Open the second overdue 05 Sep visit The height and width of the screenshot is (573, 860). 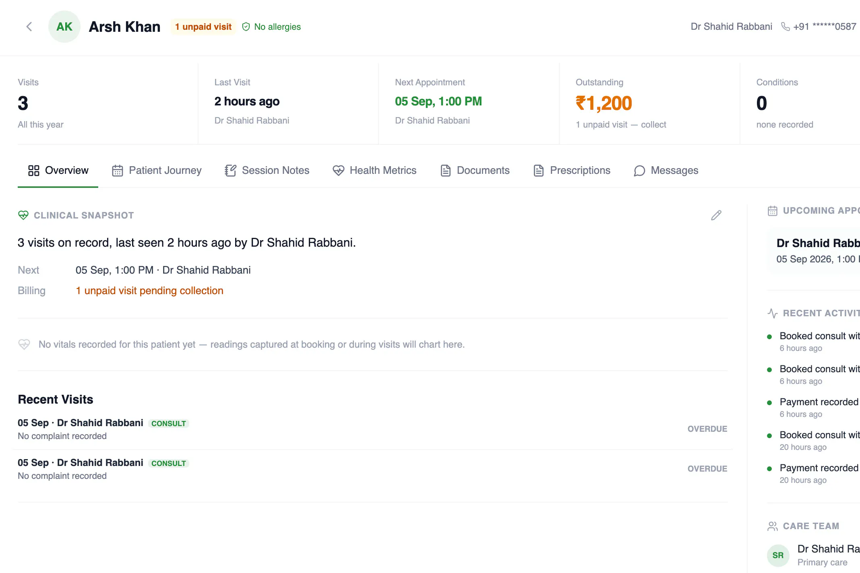372,469
